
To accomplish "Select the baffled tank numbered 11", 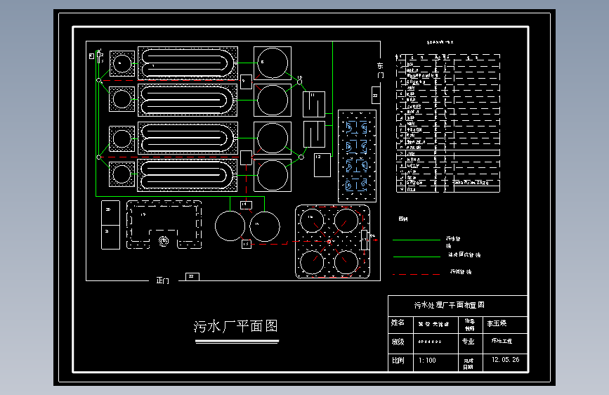I will coord(314,104).
